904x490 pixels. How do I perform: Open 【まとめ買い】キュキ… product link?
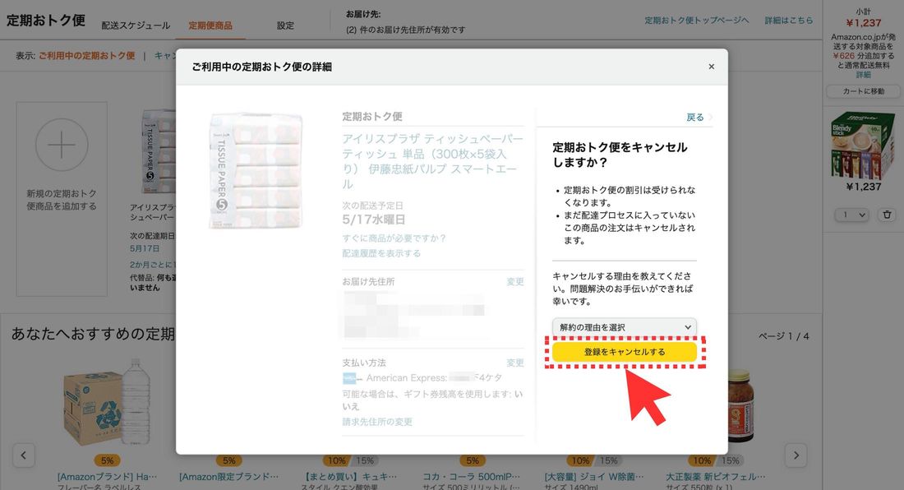[x=351, y=477]
